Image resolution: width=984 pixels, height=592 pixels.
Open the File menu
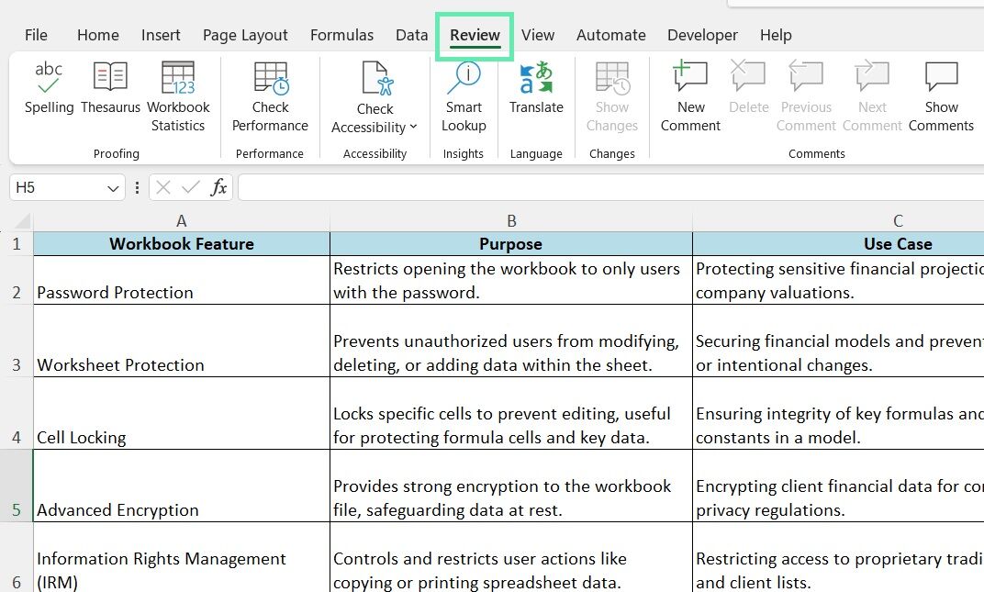point(36,35)
